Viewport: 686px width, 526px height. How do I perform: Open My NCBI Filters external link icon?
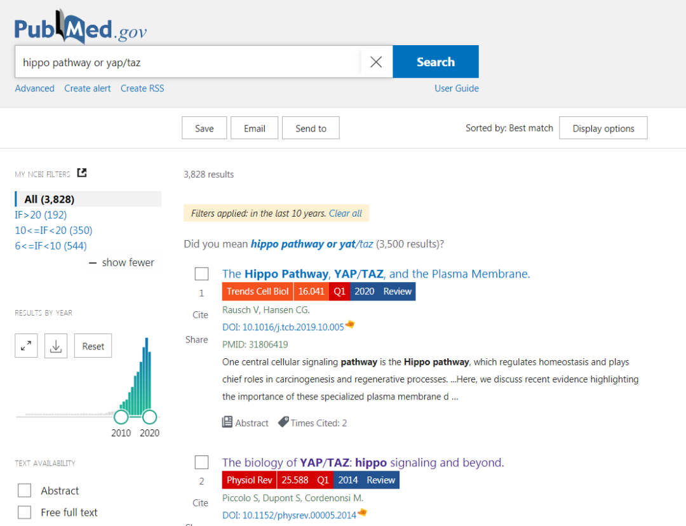tap(82, 173)
